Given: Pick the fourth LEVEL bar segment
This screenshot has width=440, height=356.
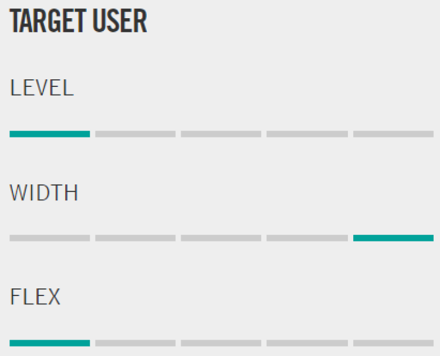Looking at the screenshot, I should click(x=307, y=134).
